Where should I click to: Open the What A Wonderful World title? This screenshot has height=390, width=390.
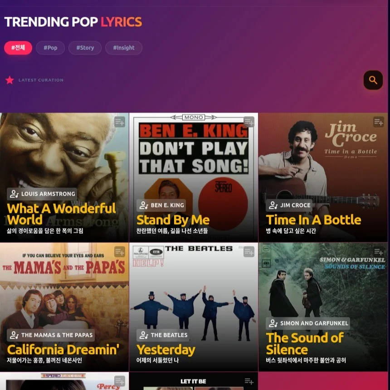click(61, 214)
